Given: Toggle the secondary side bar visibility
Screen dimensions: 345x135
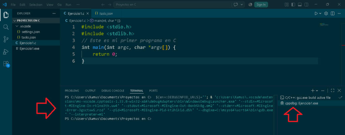Looking at the screenshot, I should point(306,4).
